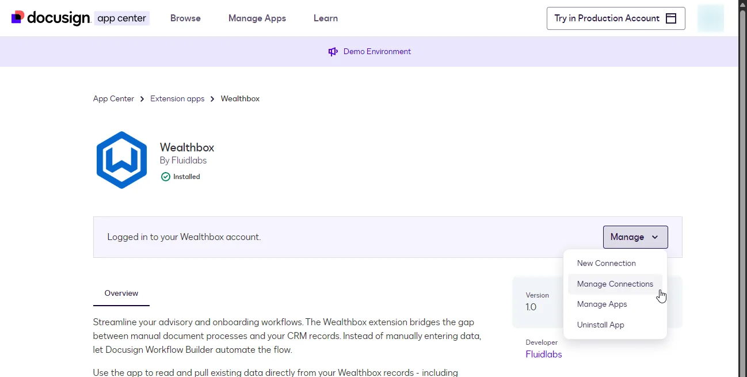Viewport: 747px width, 377px height.
Task: Click the user avatar in header
Action: point(710,18)
